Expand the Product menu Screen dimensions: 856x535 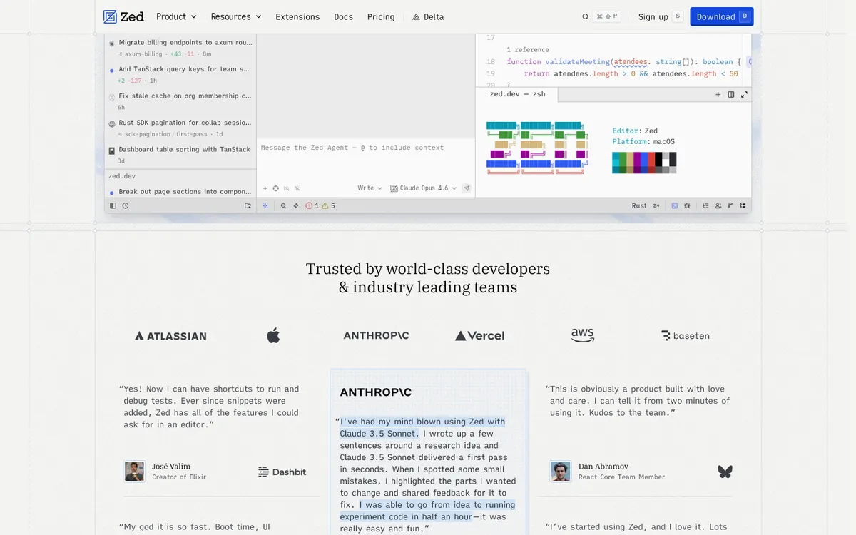(x=176, y=16)
